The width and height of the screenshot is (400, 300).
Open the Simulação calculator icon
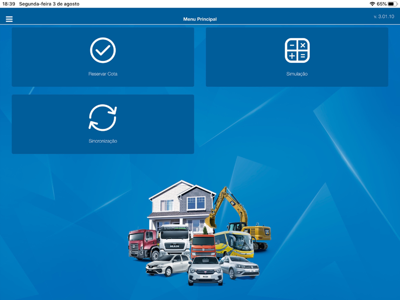[297, 50]
